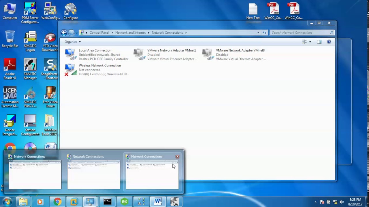The image size is (369, 207).
Task: Switch to first Network Connections taskbar preview
Action: [x=35, y=172]
